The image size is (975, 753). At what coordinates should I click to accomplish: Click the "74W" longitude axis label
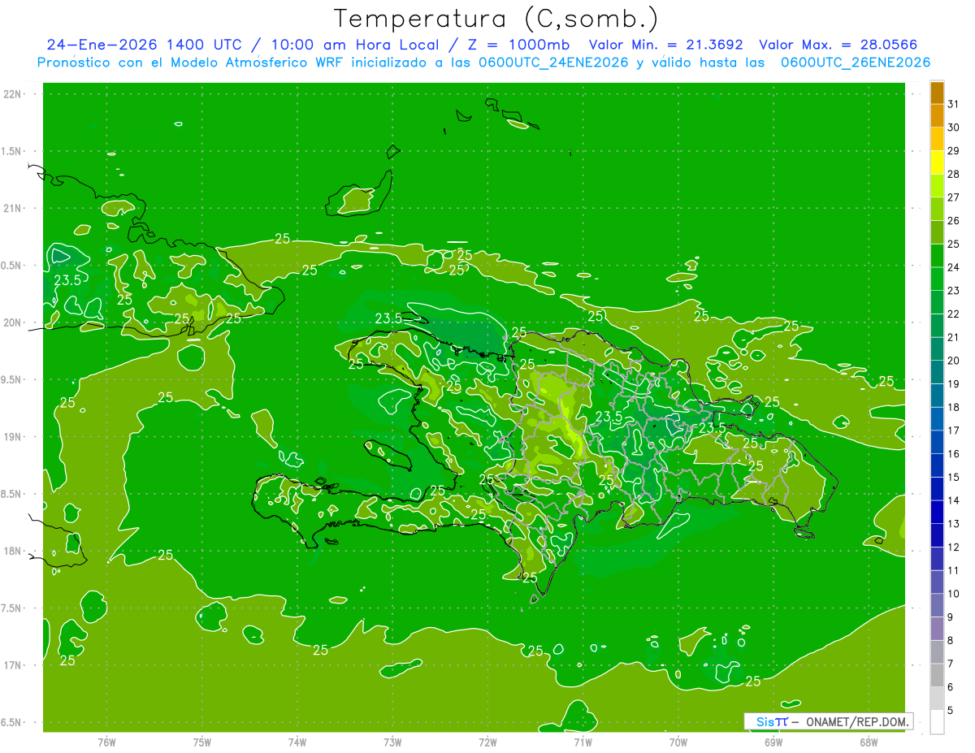pyautogui.click(x=297, y=742)
